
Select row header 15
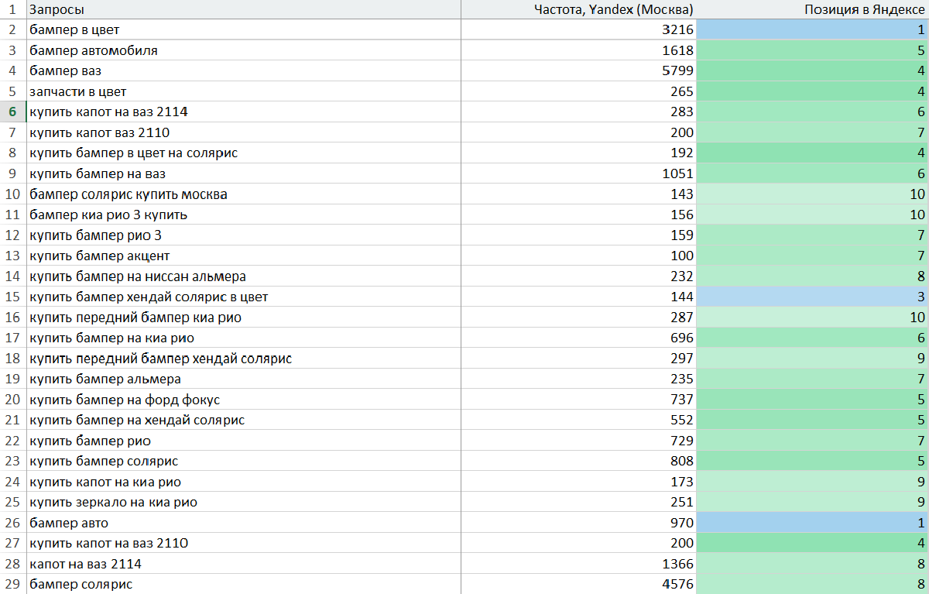(13, 297)
